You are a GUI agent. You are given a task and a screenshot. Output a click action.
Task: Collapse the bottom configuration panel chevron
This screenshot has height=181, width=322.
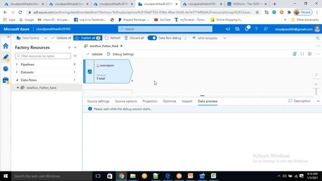point(318,101)
